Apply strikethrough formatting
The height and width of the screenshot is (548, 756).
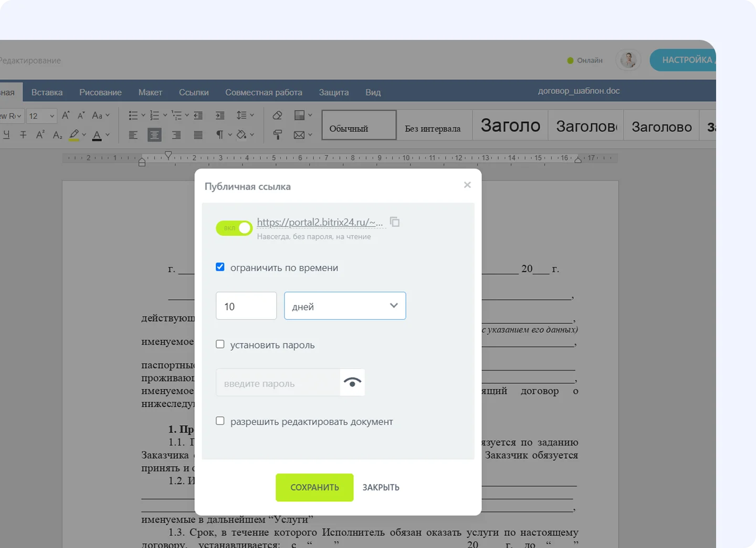coord(23,135)
